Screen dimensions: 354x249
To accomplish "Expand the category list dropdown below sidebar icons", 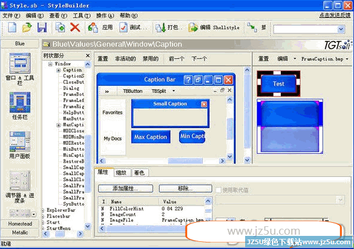I will pyautogui.click(x=34, y=214).
